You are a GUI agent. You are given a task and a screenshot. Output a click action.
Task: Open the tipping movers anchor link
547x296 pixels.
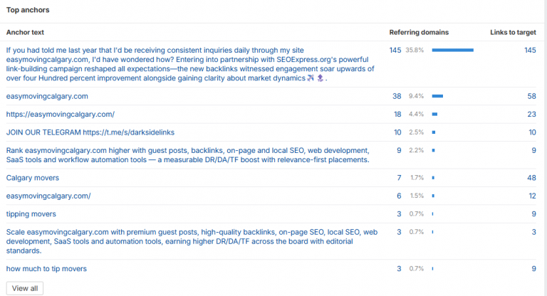[31, 214]
